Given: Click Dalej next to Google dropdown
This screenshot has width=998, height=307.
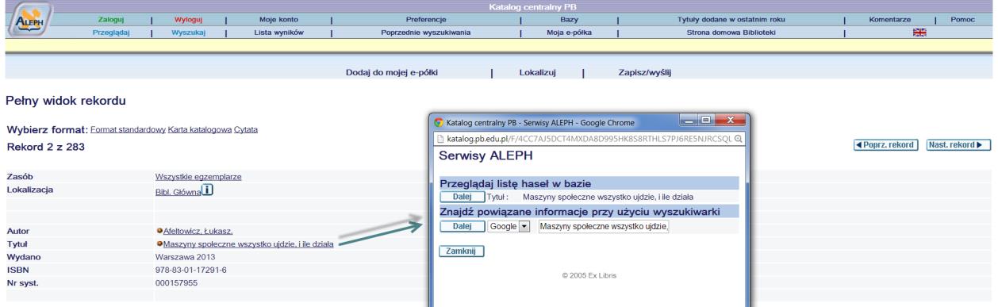Looking at the screenshot, I should (462, 227).
